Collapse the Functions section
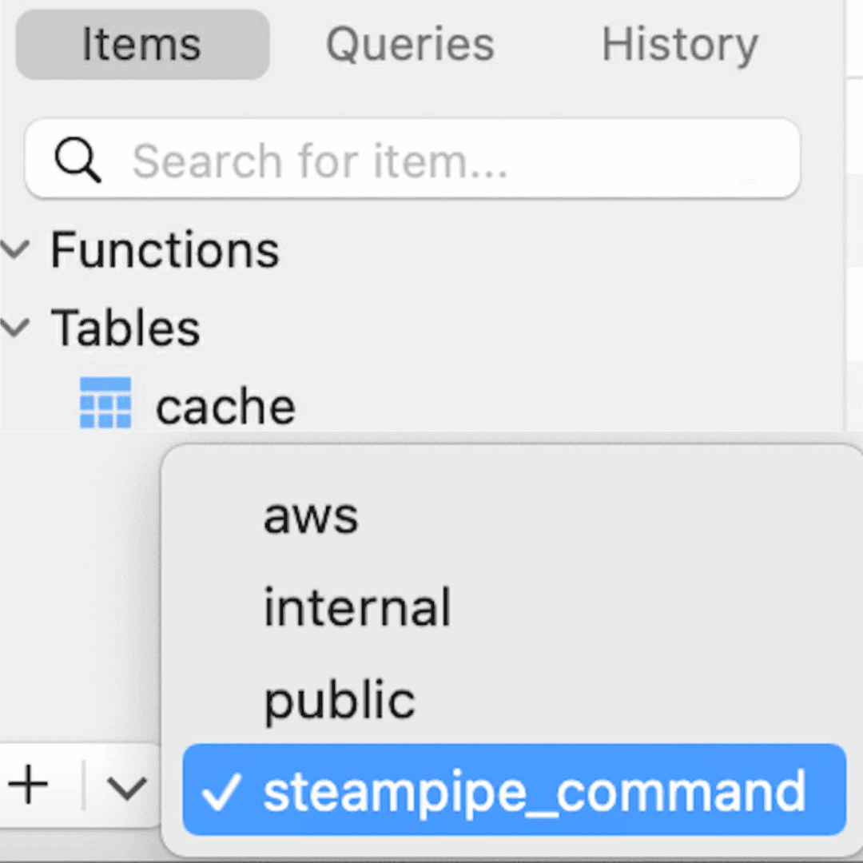863x863 pixels. [15, 249]
